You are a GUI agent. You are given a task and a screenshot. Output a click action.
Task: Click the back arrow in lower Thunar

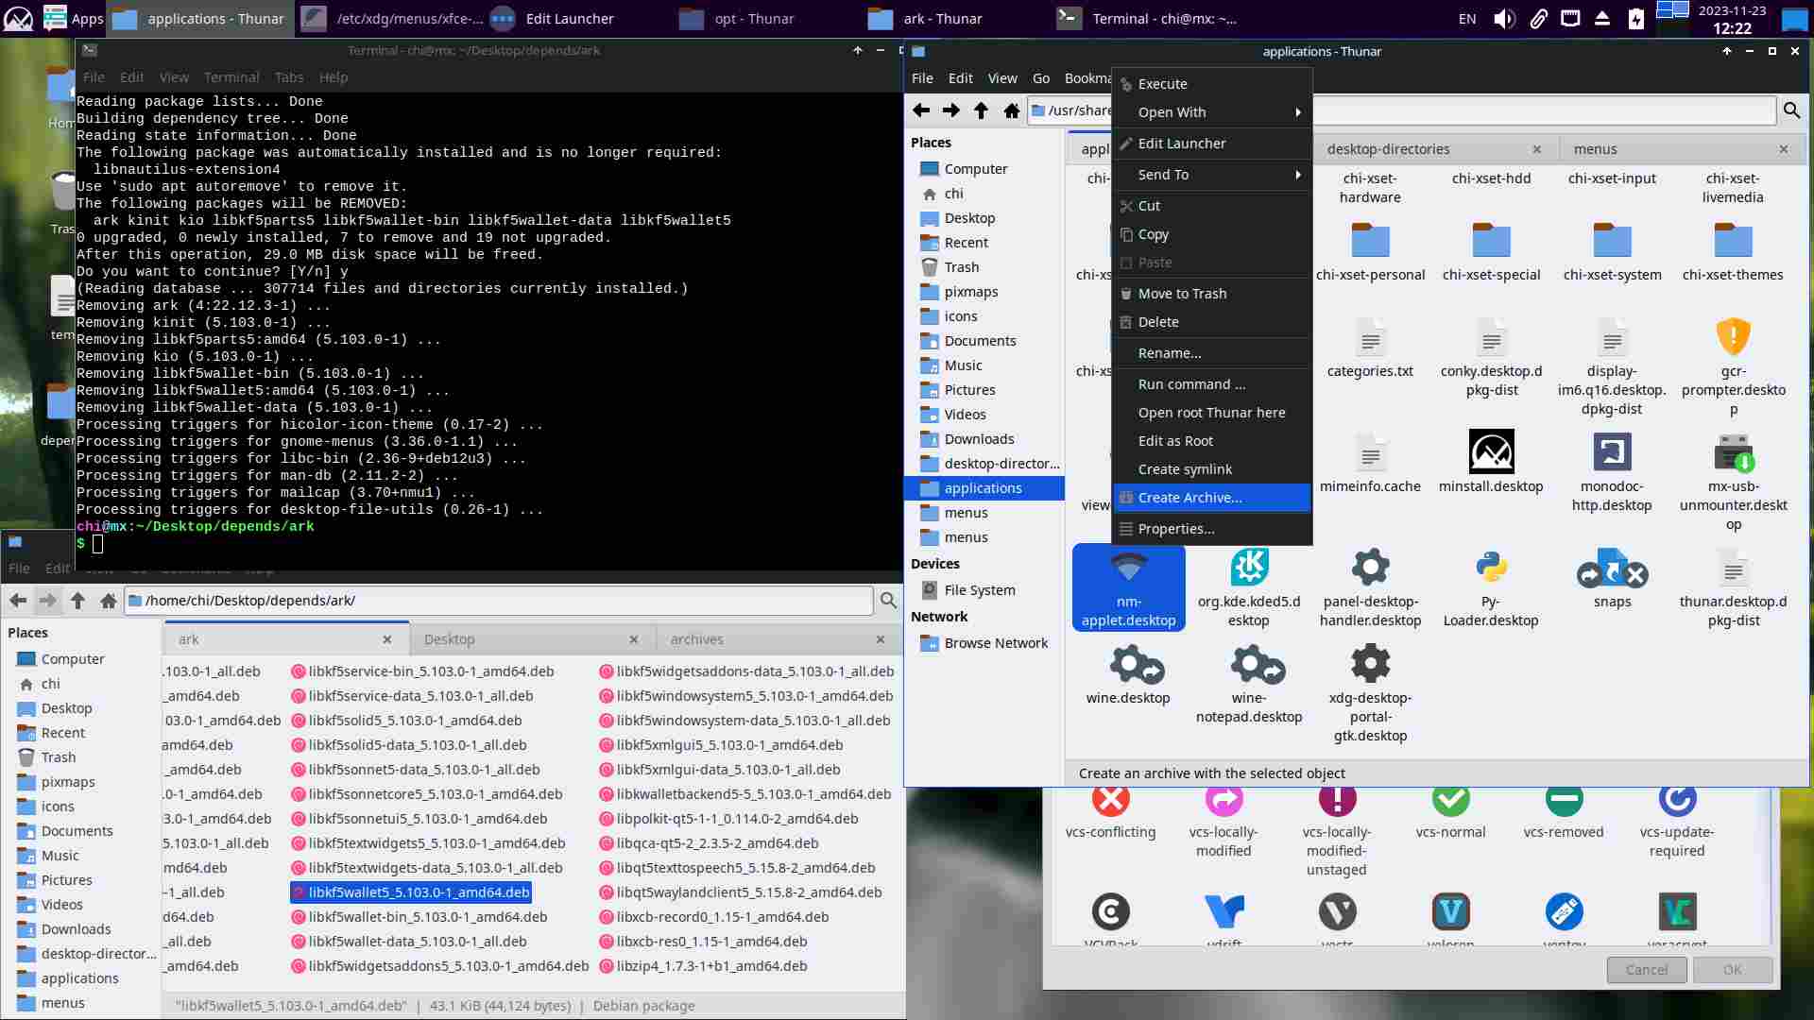tap(18, 600)
